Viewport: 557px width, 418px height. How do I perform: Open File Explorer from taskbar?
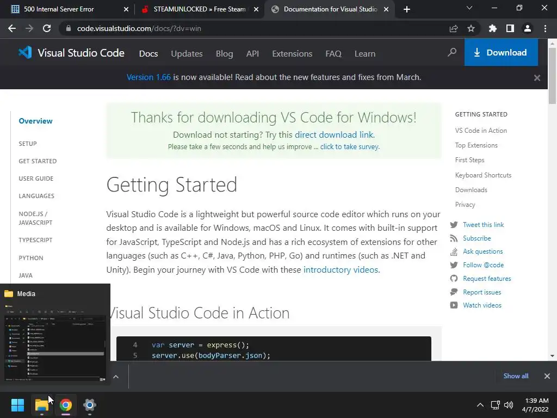[x=41, y=405]
